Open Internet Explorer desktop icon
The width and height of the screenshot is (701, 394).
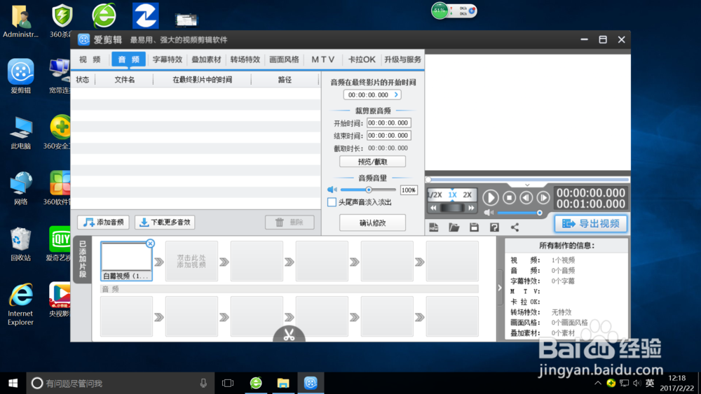[x=20, y=304]
